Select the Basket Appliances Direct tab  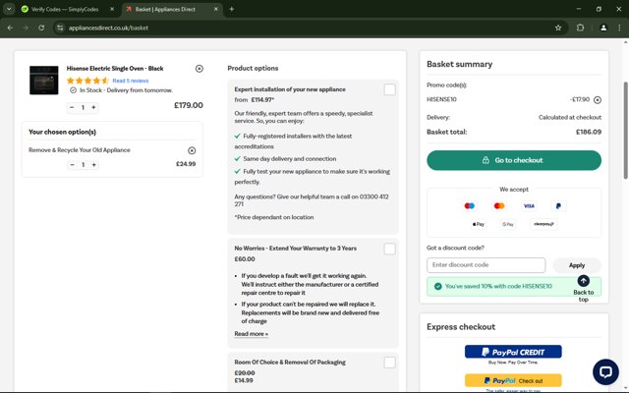(165, 9)
